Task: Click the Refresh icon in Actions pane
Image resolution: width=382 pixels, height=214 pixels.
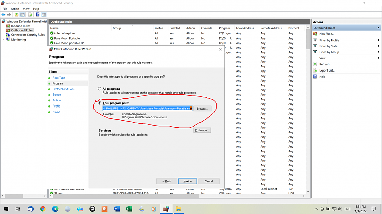Action: tap(315, 64)
